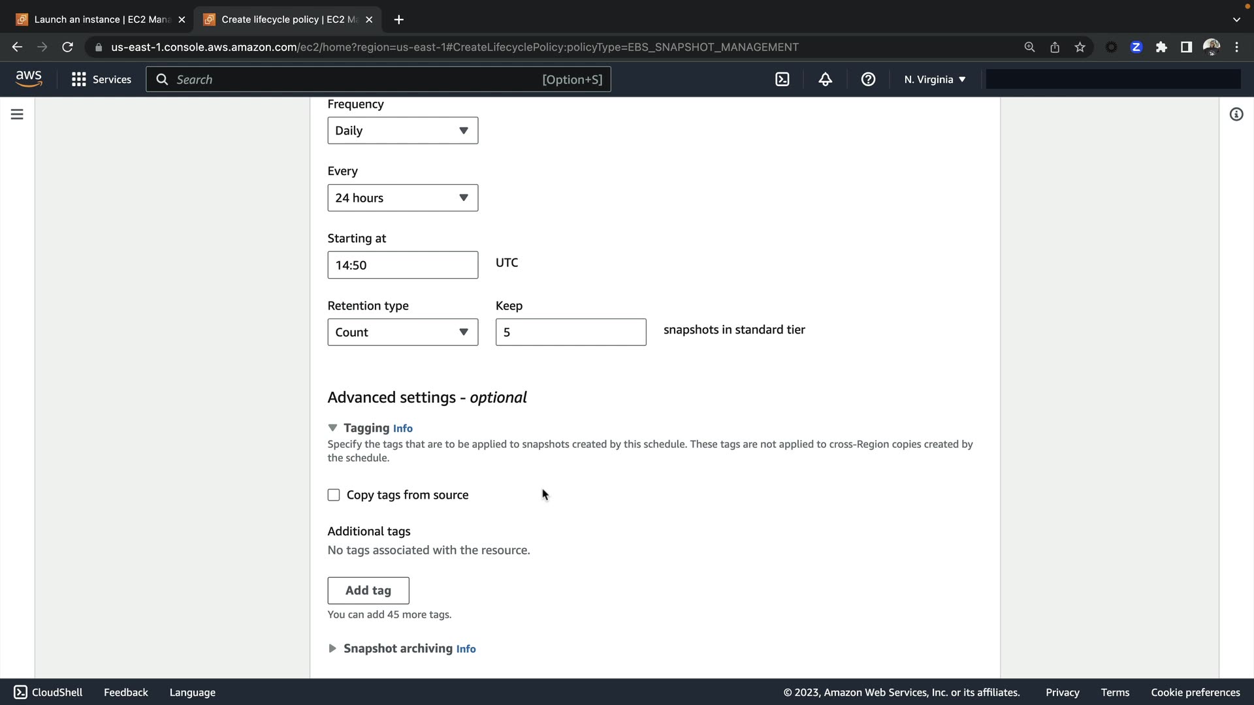The width and height of the screenshot is (1254, 705).
Task: Open the notifications bell icon
Action: click(825, 80)
